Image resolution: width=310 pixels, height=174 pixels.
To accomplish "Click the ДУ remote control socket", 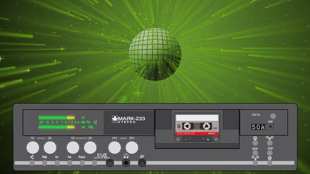I will 142,163.
